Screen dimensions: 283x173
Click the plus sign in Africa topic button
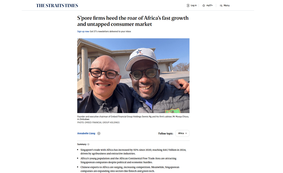(186, 133)
